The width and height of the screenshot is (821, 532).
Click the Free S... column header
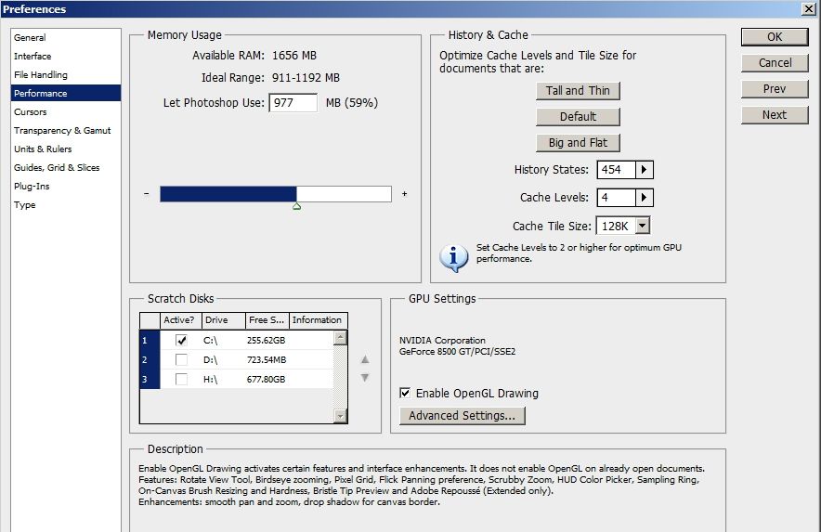[267, 320]
